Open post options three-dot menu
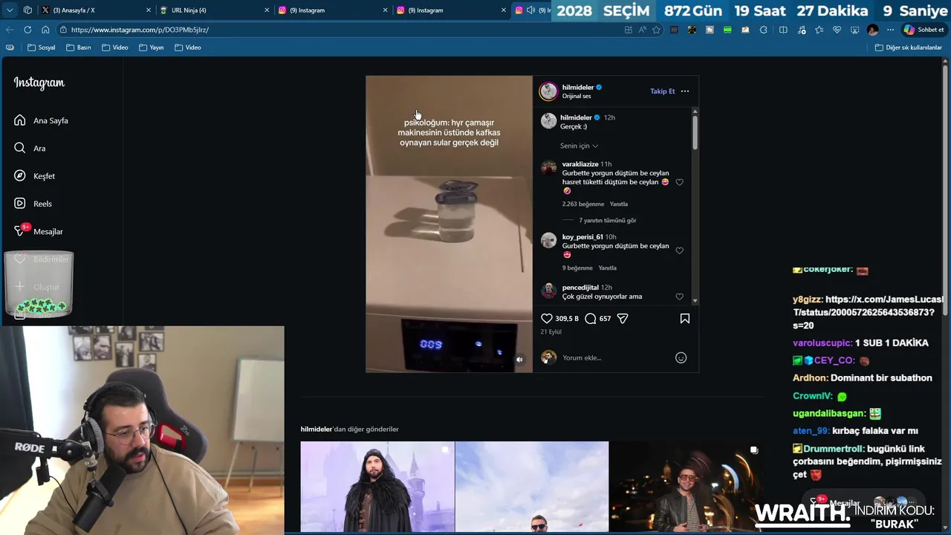This screenshot has width=951, height=535. 685,91
